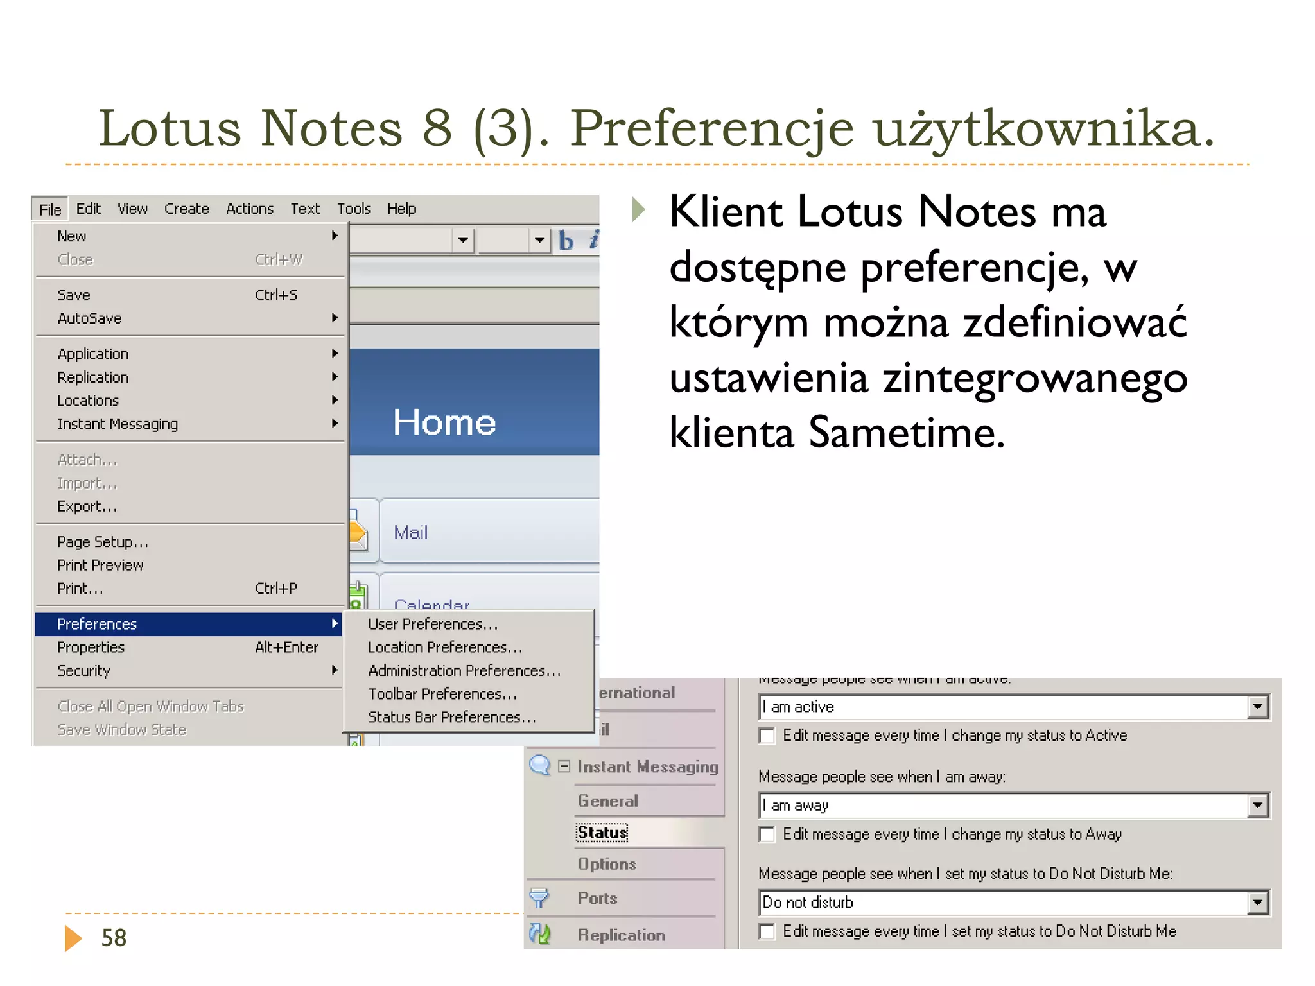This screenshot has height=986, width=1315.
Task: Open the Text menu
Action: pos(305,209)
